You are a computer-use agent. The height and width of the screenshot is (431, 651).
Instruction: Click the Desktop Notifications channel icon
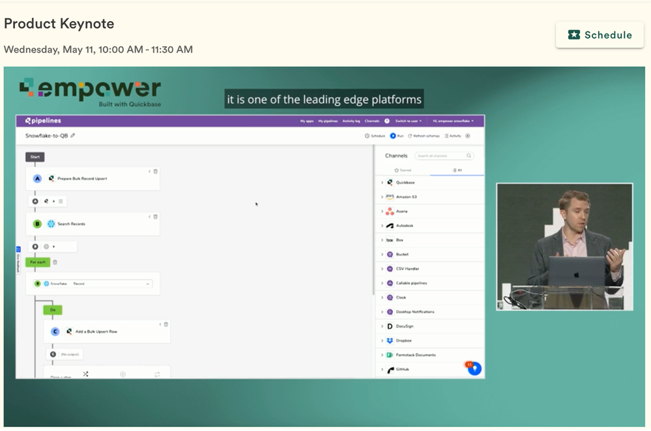click(390, 312)
